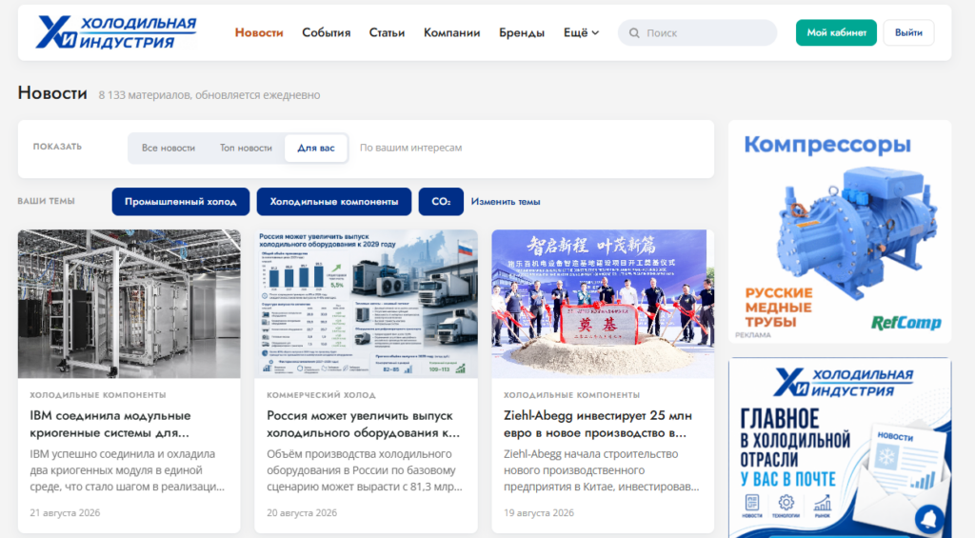The height and width of the screenshot is (538, 975).
Task: Click the По вашим интересам text
Action: pos(411,148)
